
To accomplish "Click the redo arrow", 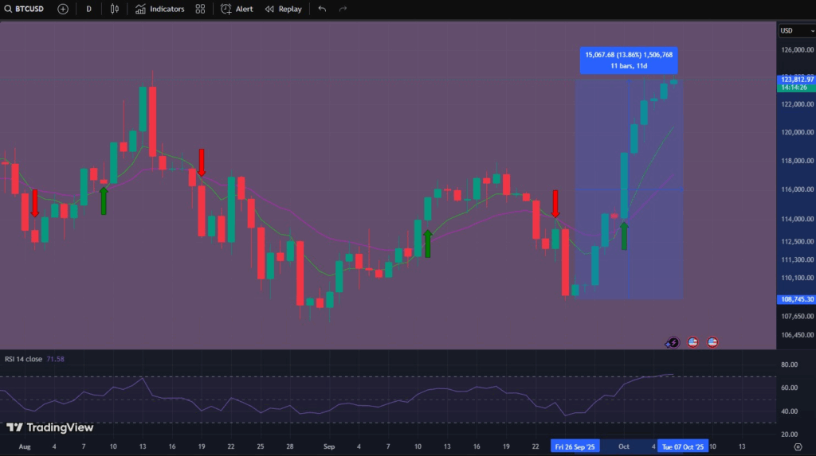I will pyautogui.click(x=343, y=9).
